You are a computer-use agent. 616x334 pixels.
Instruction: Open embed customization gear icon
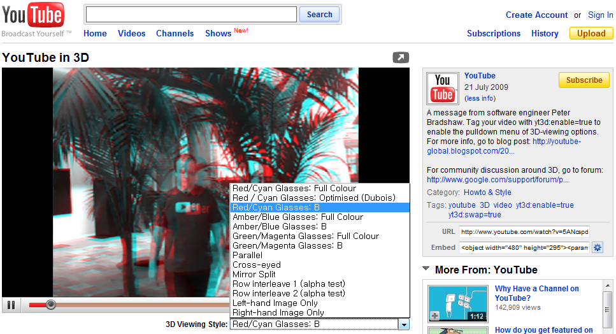[598, 247]
